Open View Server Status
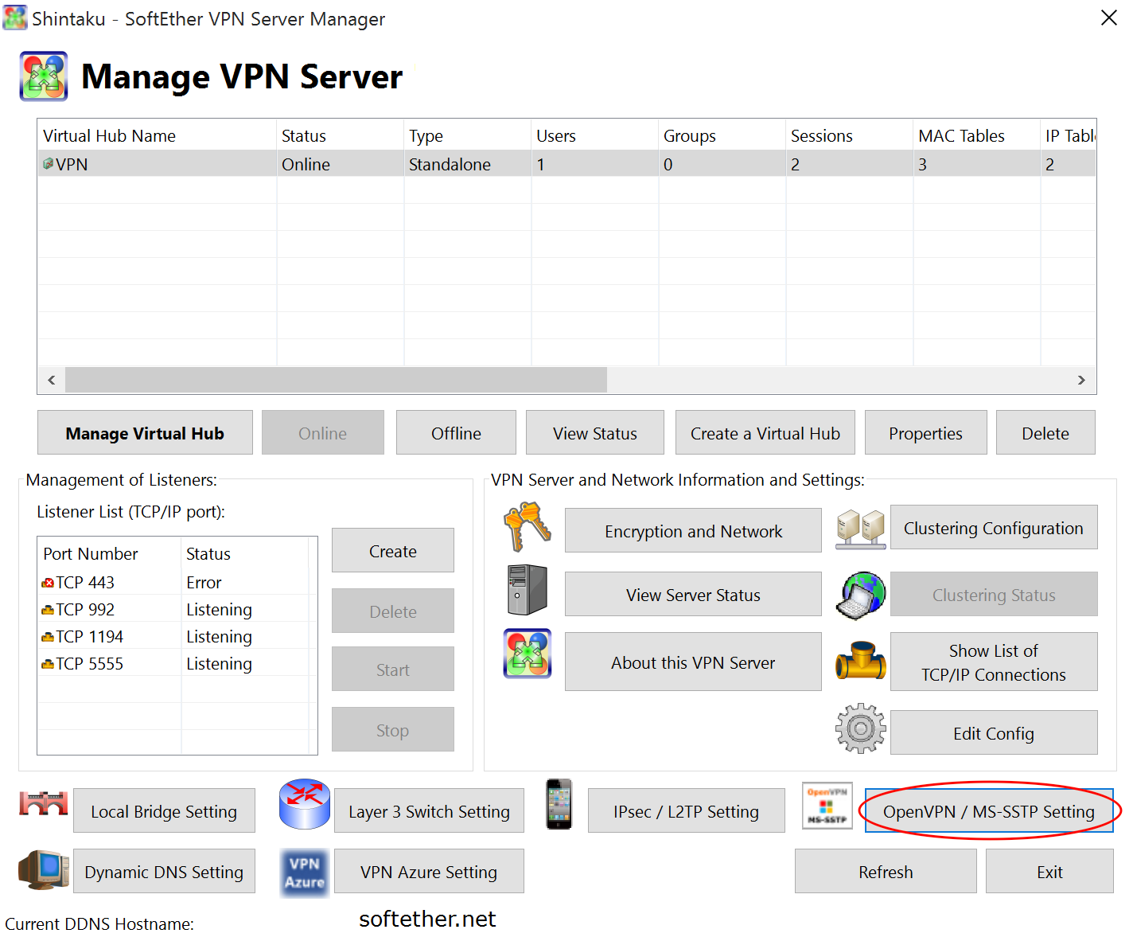 click(x=693, y=594)
